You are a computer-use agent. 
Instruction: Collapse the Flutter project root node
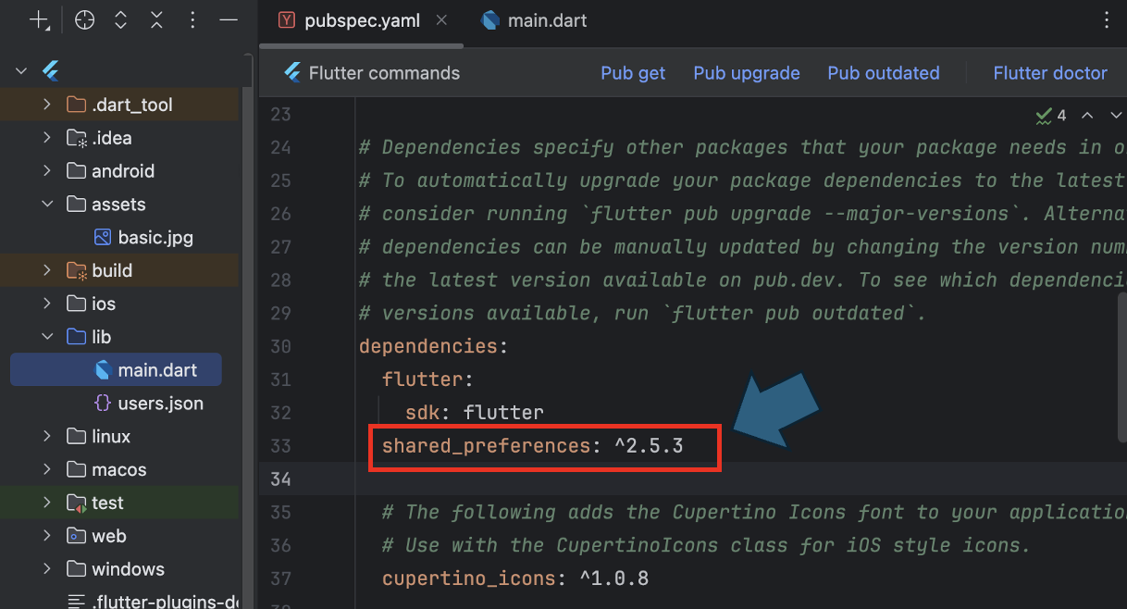20,71
